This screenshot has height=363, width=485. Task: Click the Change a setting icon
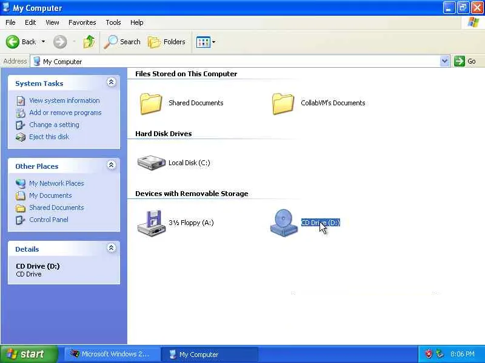point(21,125)
